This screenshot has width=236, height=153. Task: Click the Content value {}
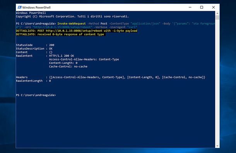[x=51, y=52]
